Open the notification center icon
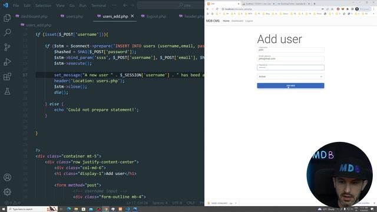The height and width of the screenshot is (212, 377). [x=372, y=209]
